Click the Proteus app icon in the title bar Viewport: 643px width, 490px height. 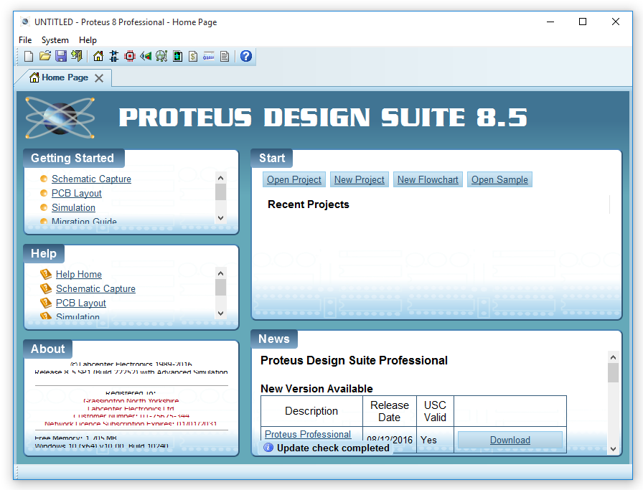coord(25,22)
